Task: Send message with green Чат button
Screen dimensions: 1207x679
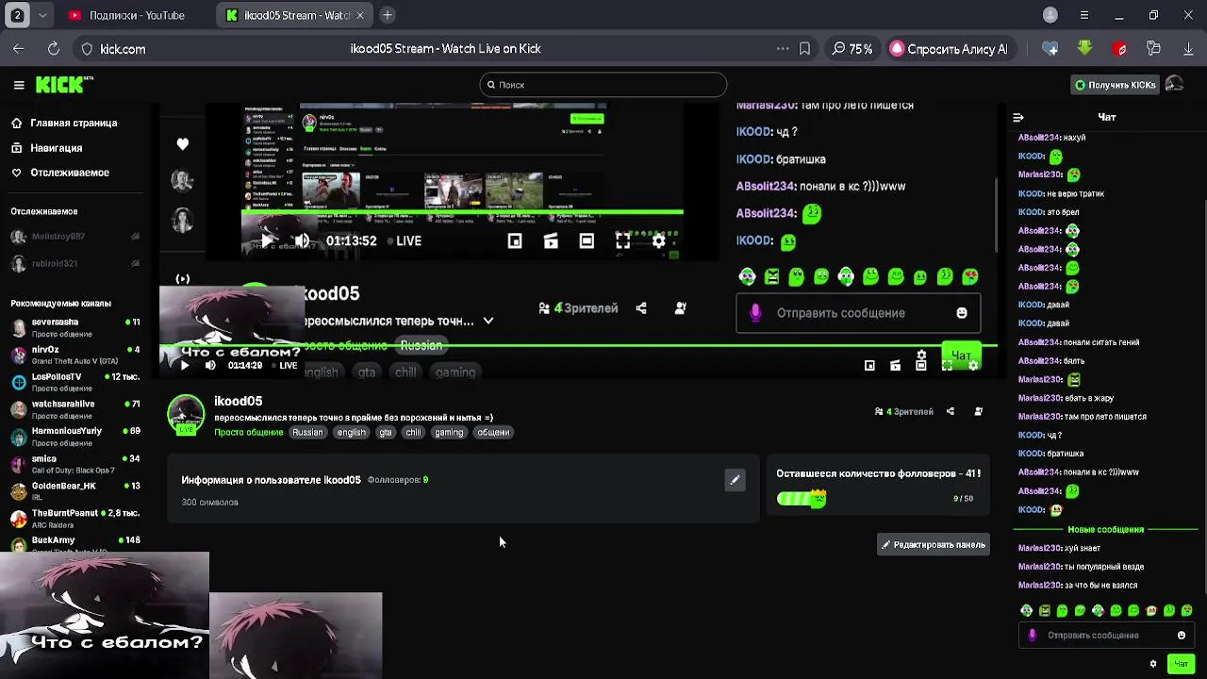Action: (1181, 664)
